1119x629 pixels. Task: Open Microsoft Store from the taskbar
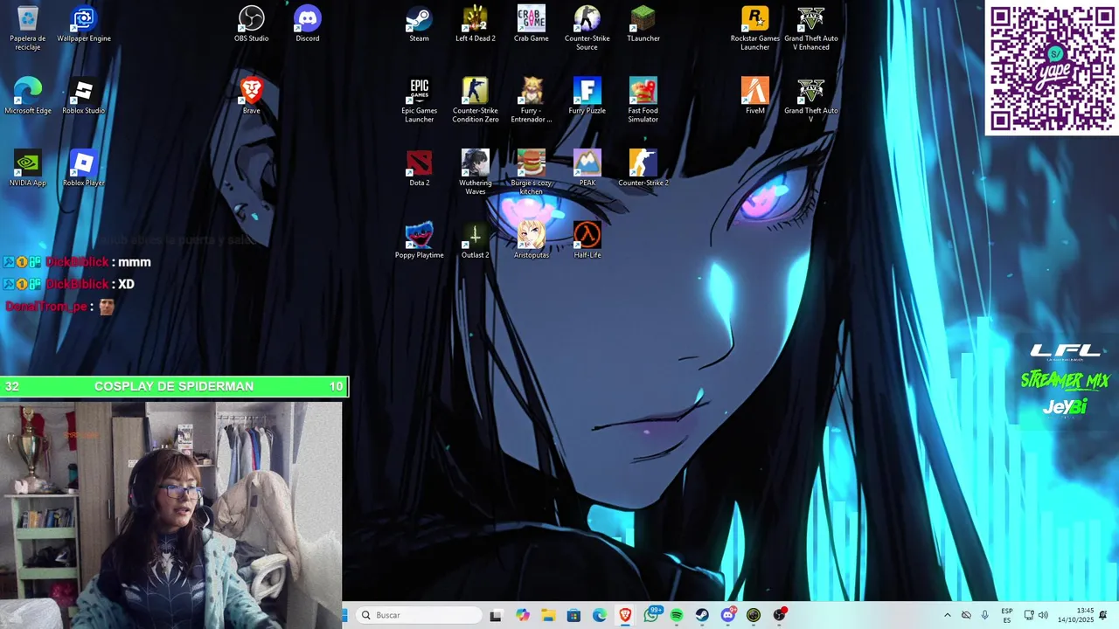click(573, 615)
